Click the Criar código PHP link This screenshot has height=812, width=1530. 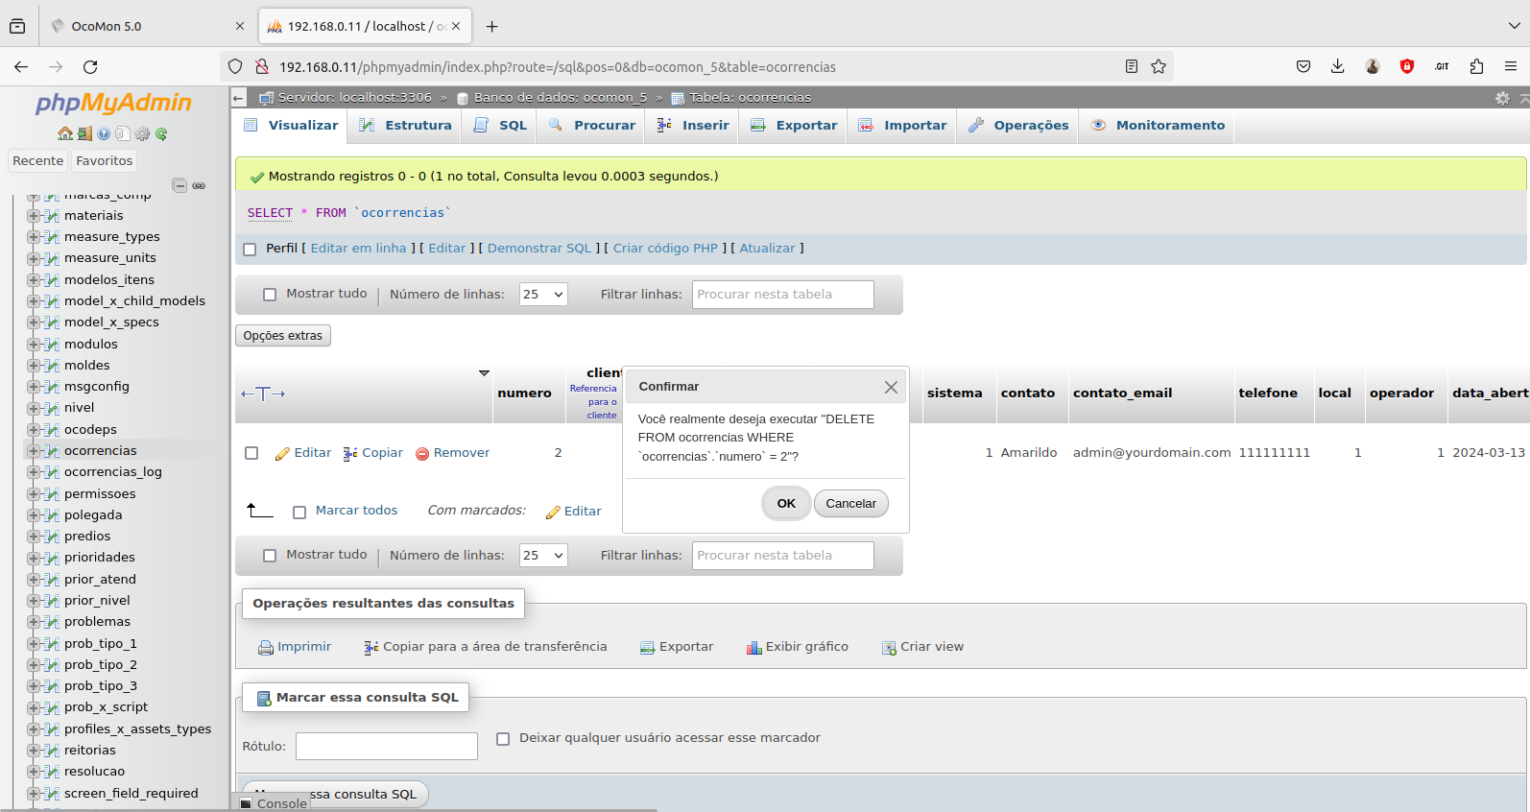click(665, 249)
